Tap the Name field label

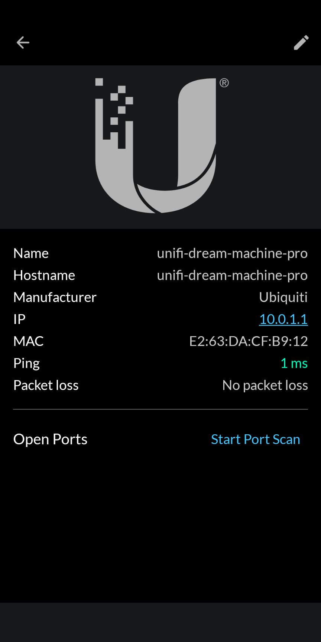(31, 253)
